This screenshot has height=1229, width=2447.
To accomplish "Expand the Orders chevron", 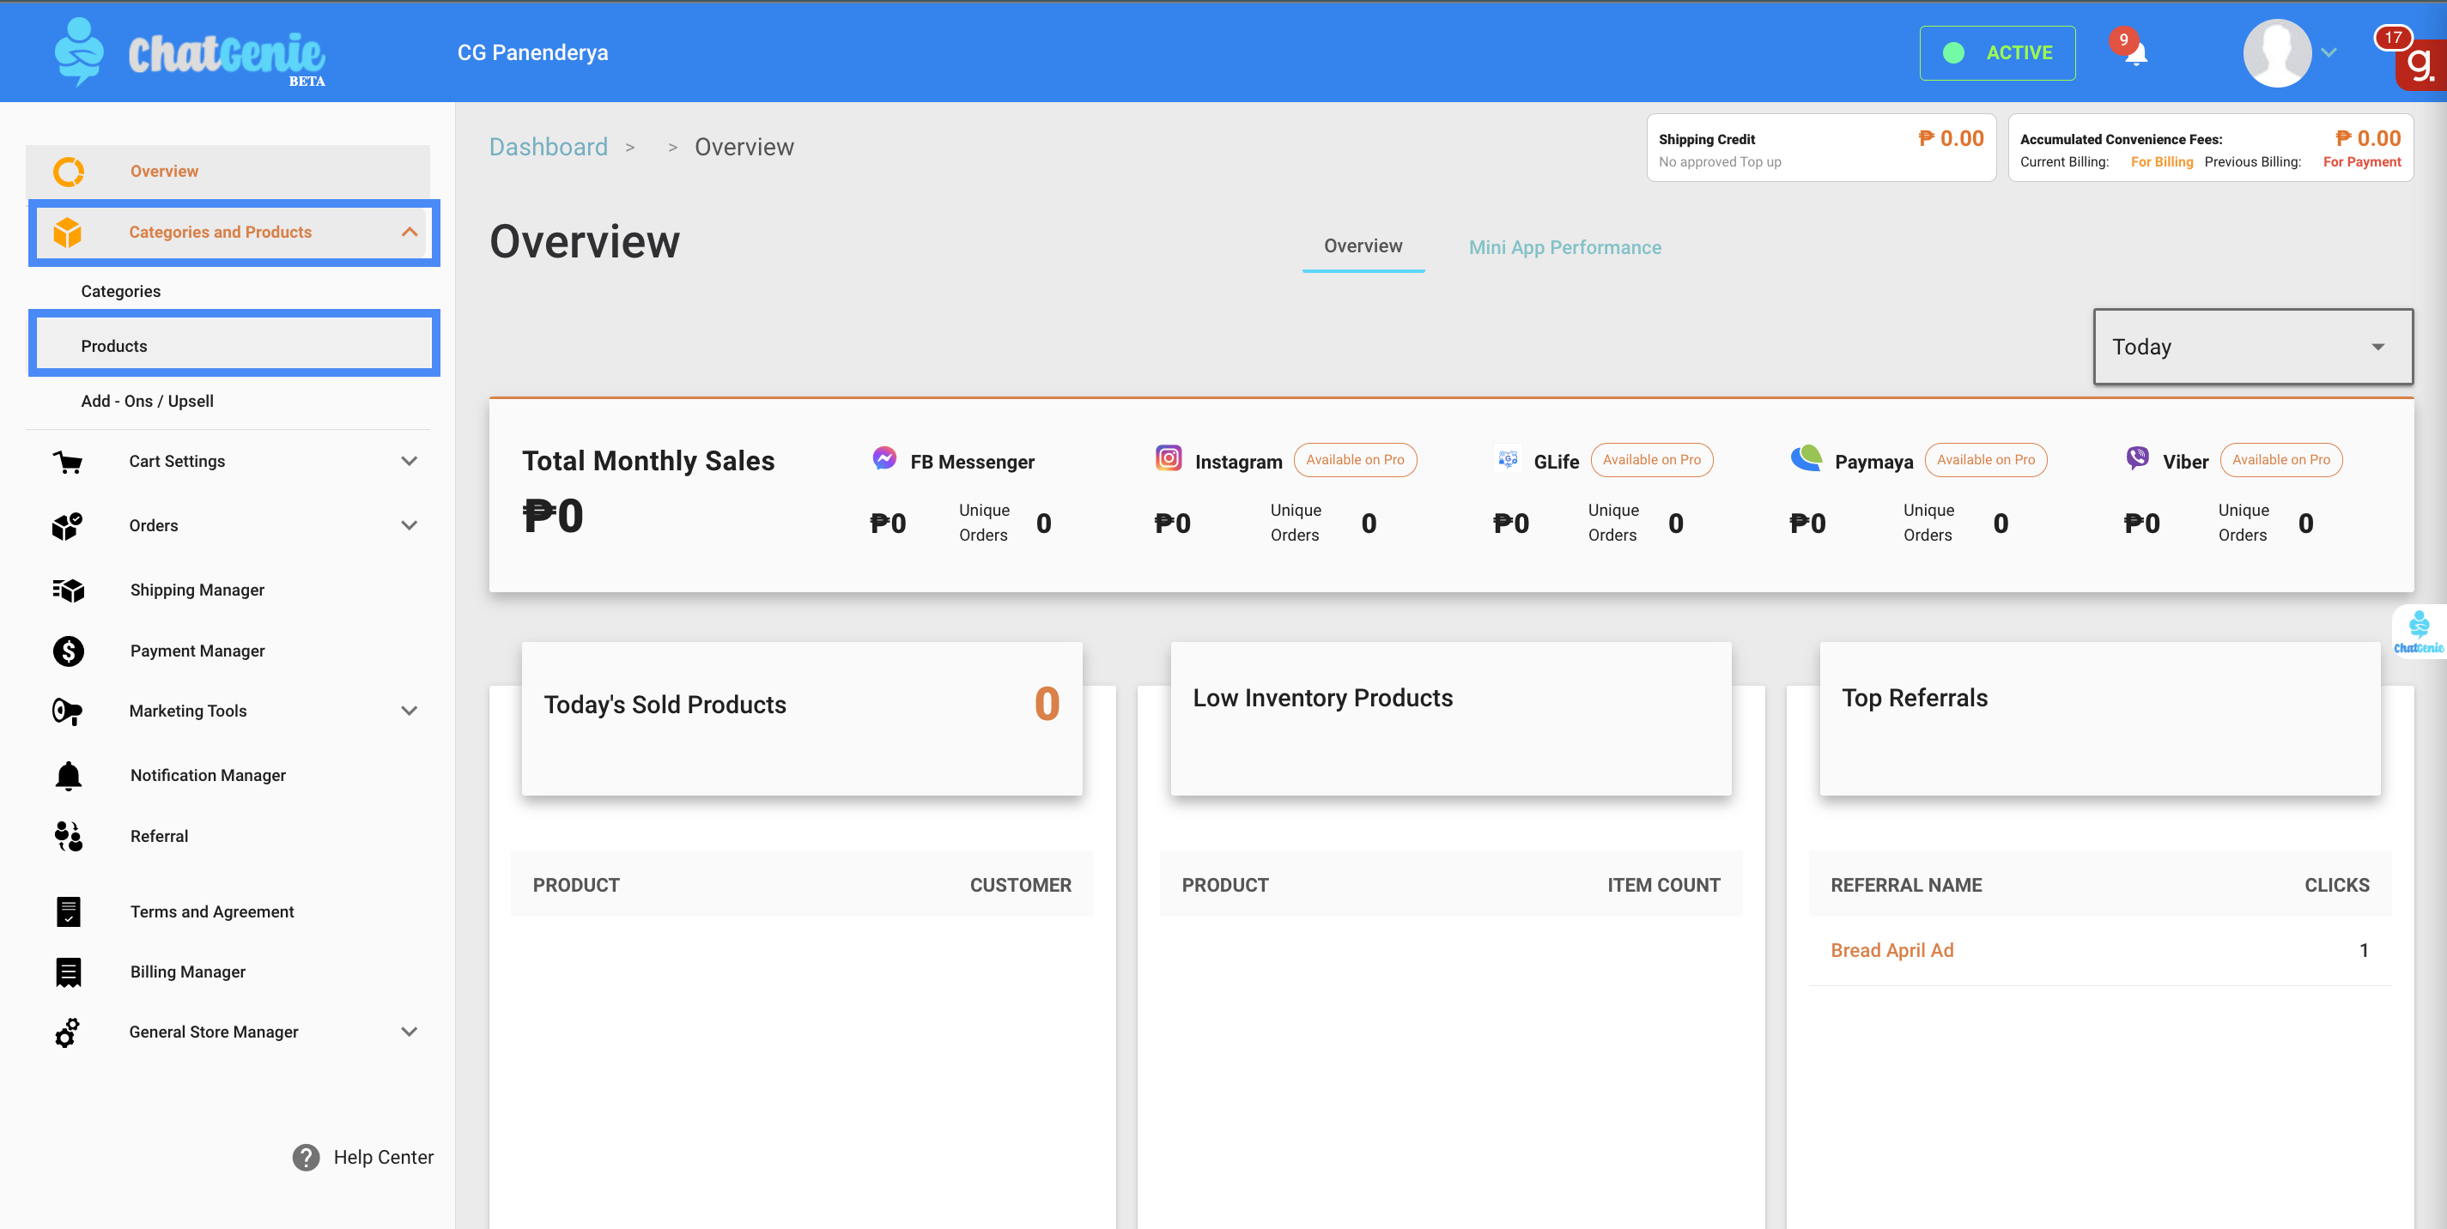I will [x=410, y=525].
